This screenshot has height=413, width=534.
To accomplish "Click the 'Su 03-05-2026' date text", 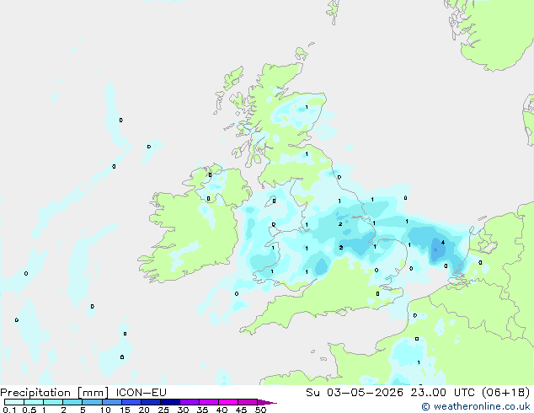I will coord(355,393).
